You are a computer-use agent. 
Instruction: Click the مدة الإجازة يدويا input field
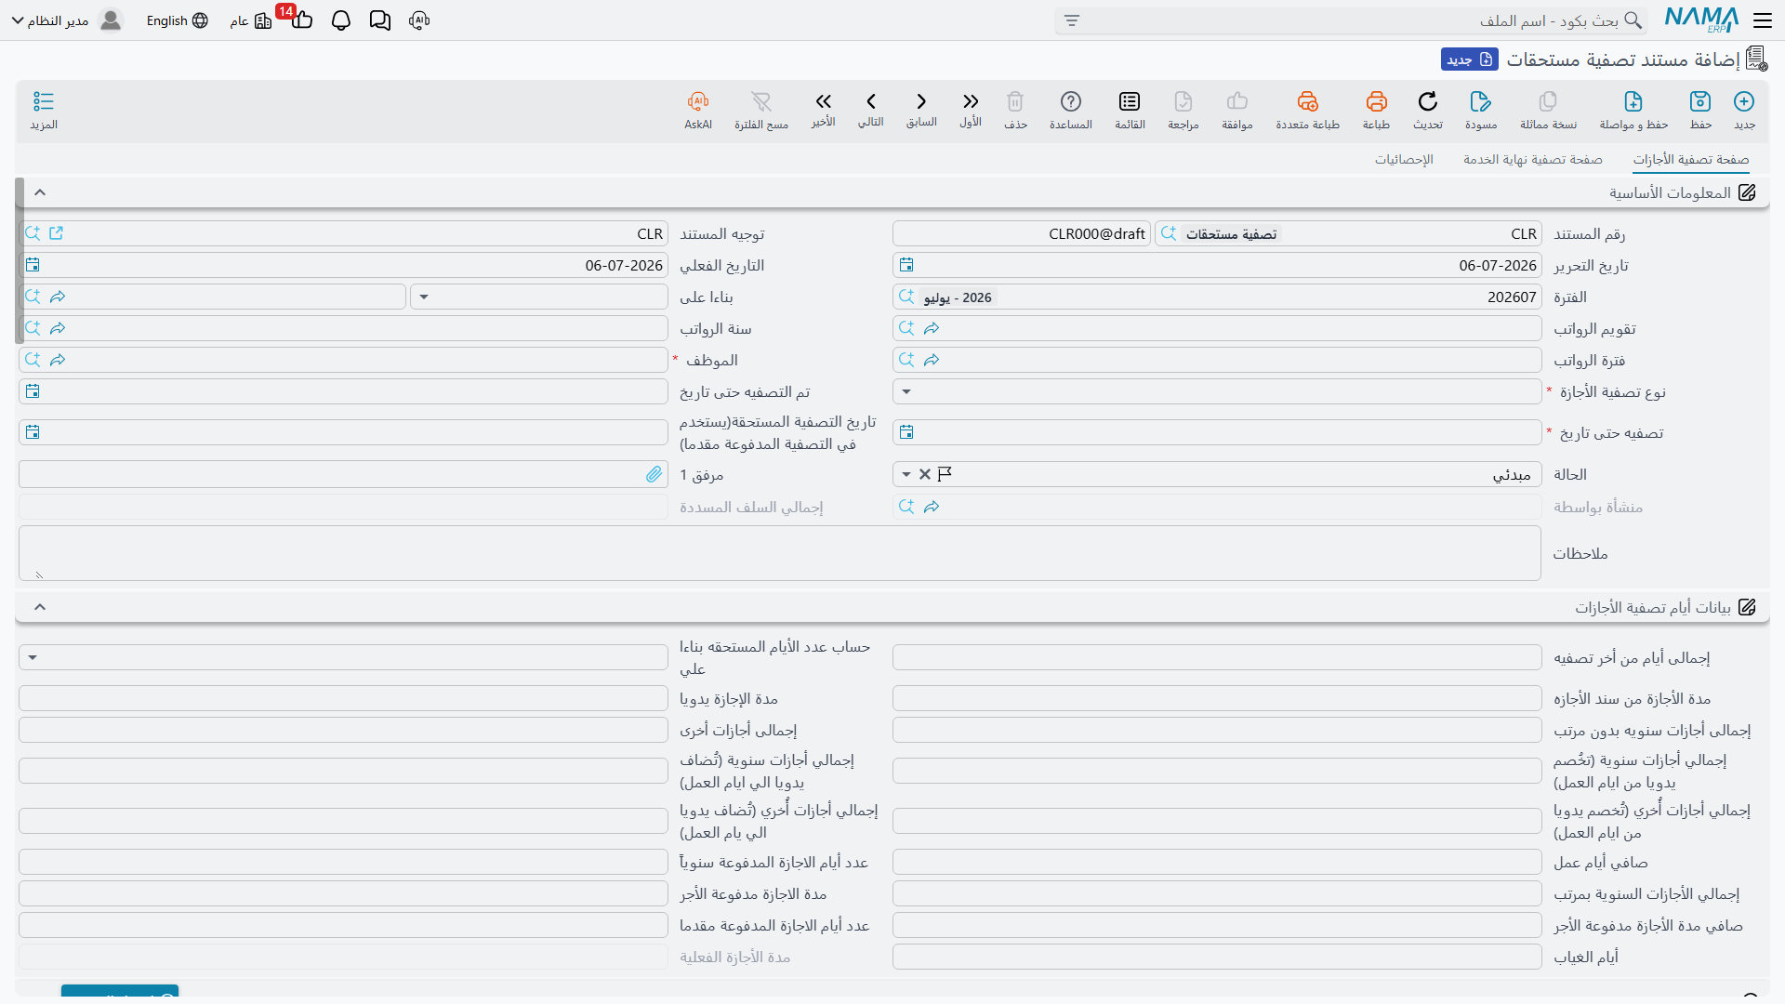343,698
